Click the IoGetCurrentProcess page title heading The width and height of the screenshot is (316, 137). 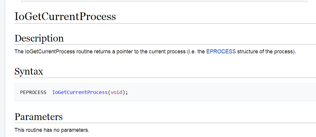tap(65, 16)
